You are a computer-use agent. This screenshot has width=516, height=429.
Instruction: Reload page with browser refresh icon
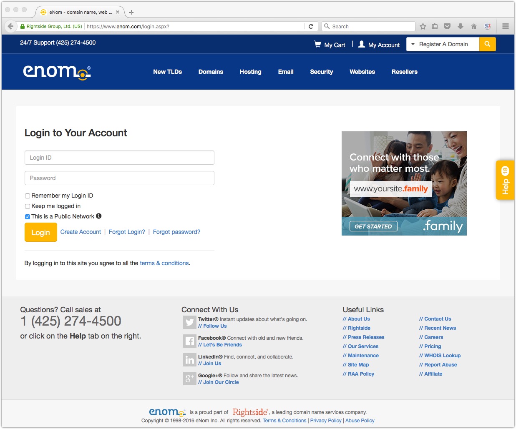pos(311,26)
